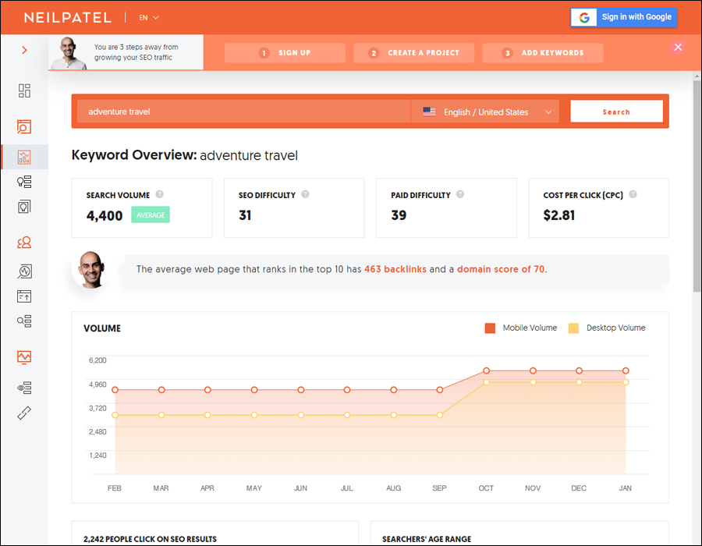
Task: Toggle Desktop Volume legend swatch
Action: click(573, 328)
